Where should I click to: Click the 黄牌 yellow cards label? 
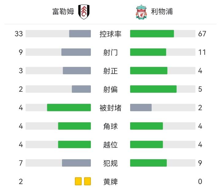110,182
